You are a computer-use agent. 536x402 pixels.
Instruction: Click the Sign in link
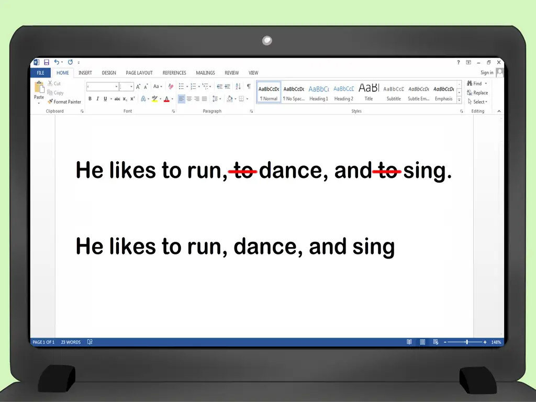[x=486, y=73]
